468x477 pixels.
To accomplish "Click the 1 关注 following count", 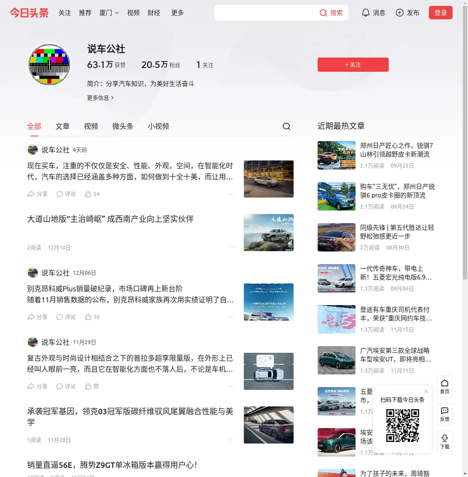I will (205, 65).
